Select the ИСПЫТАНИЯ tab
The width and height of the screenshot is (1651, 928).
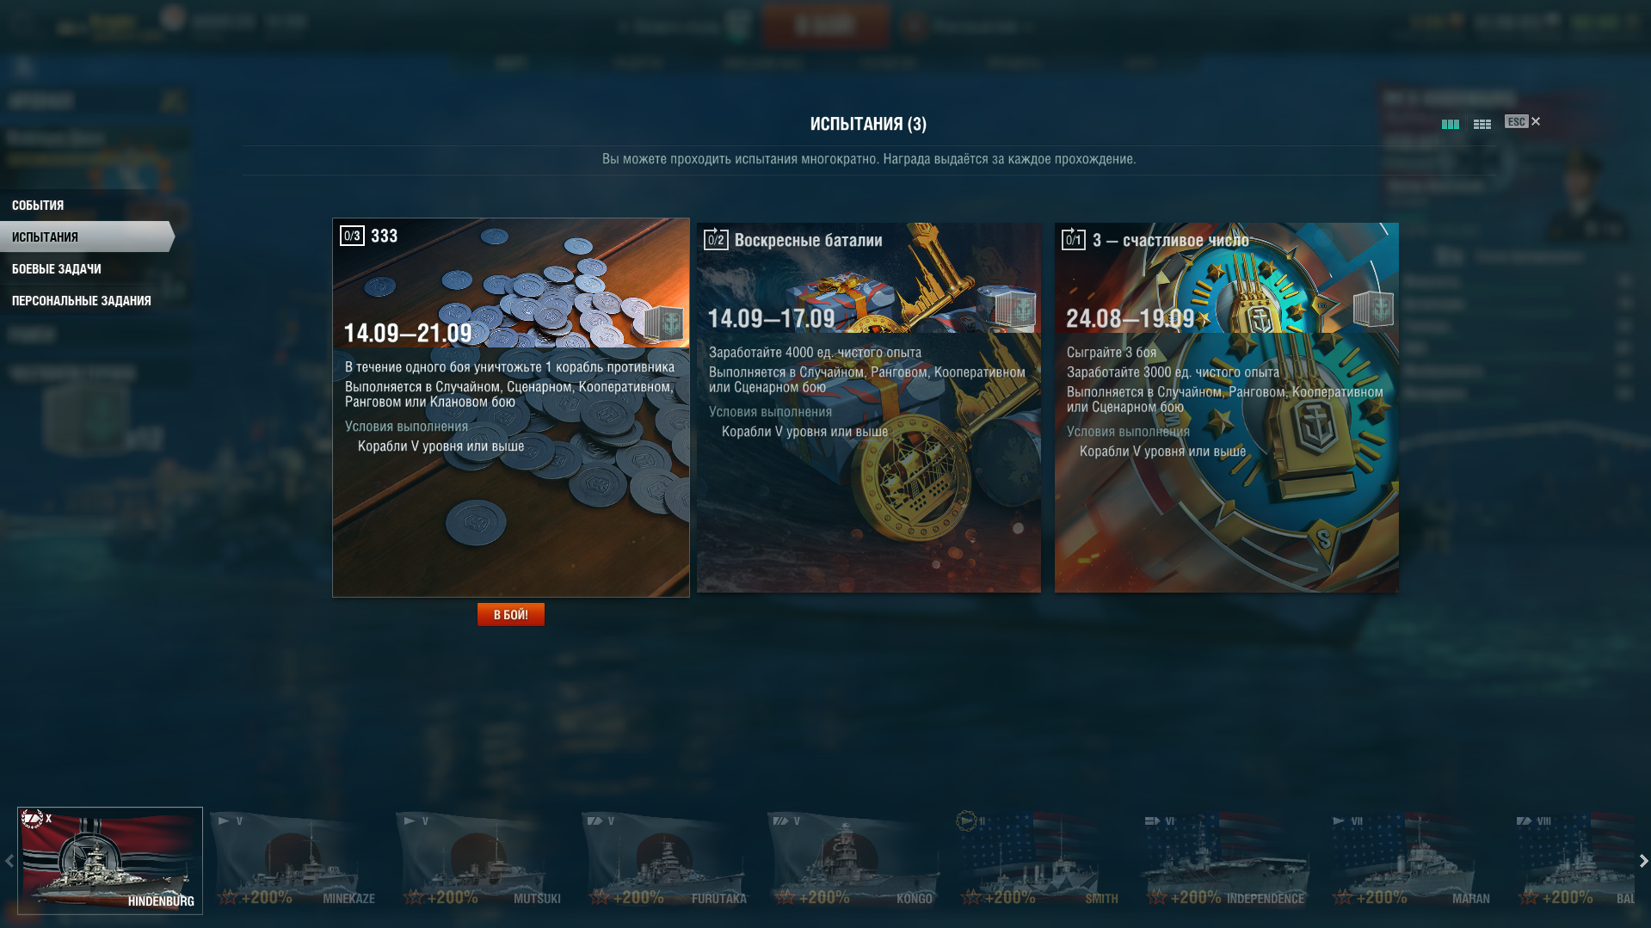(x=45, y=237)
